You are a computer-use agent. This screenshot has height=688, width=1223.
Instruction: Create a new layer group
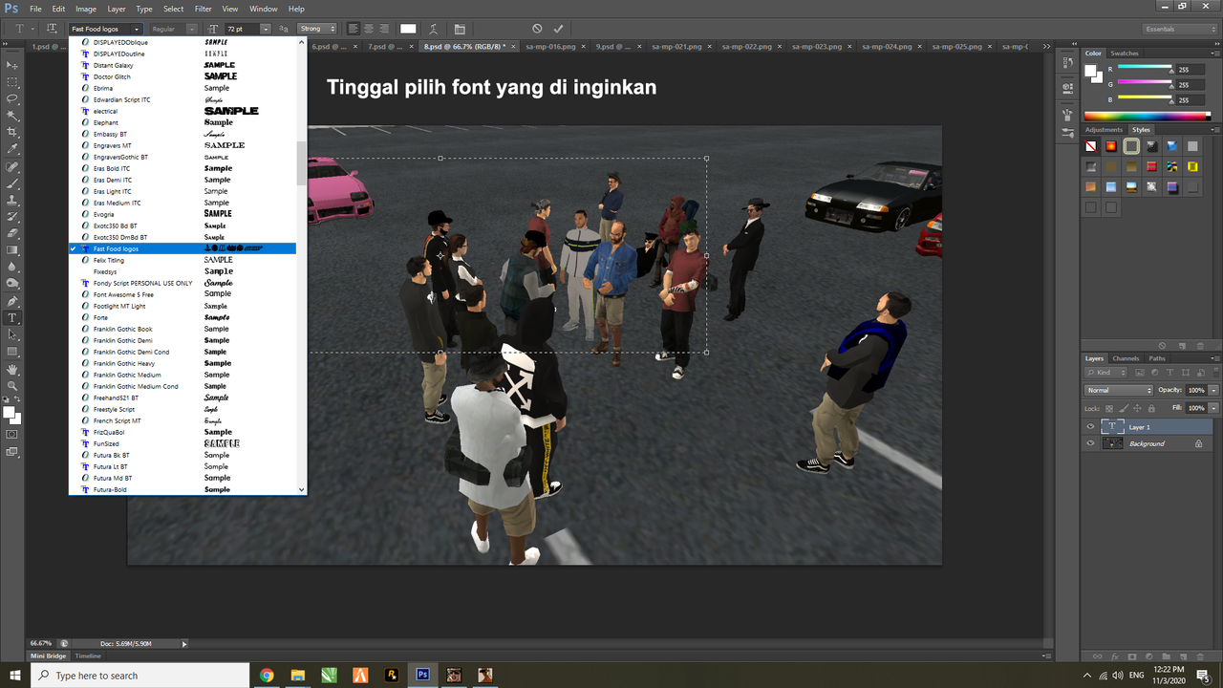coord(1167,656)
